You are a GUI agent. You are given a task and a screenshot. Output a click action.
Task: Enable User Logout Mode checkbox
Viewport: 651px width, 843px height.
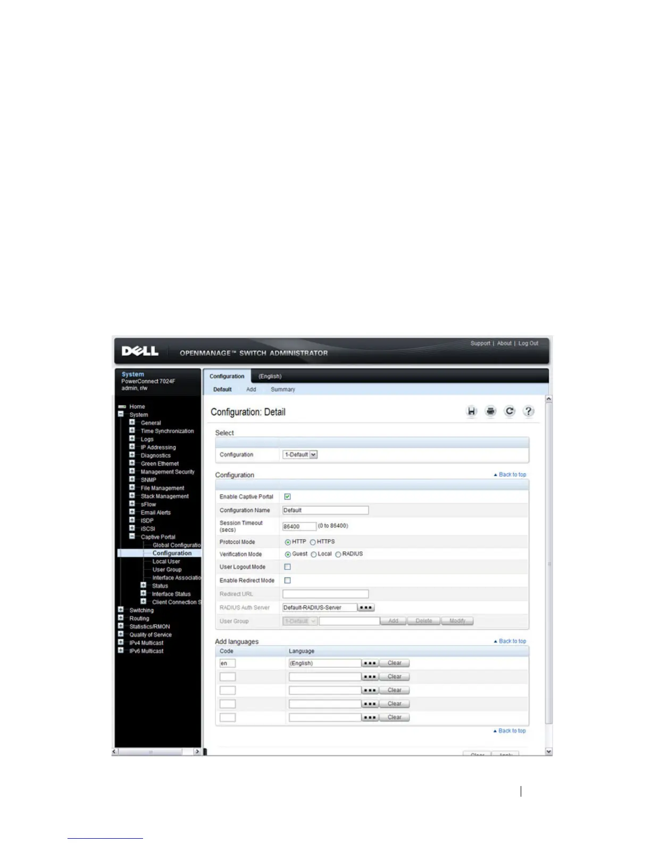(287, 567)
